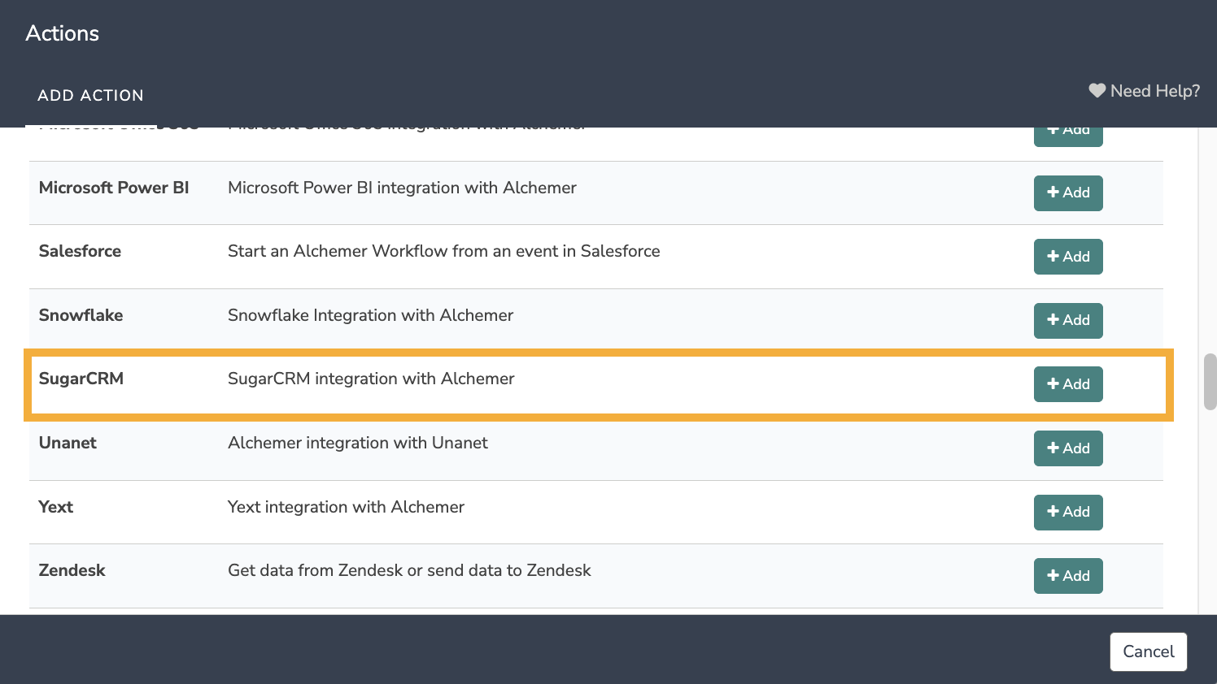Click the Unanet description text

[357, 443]
